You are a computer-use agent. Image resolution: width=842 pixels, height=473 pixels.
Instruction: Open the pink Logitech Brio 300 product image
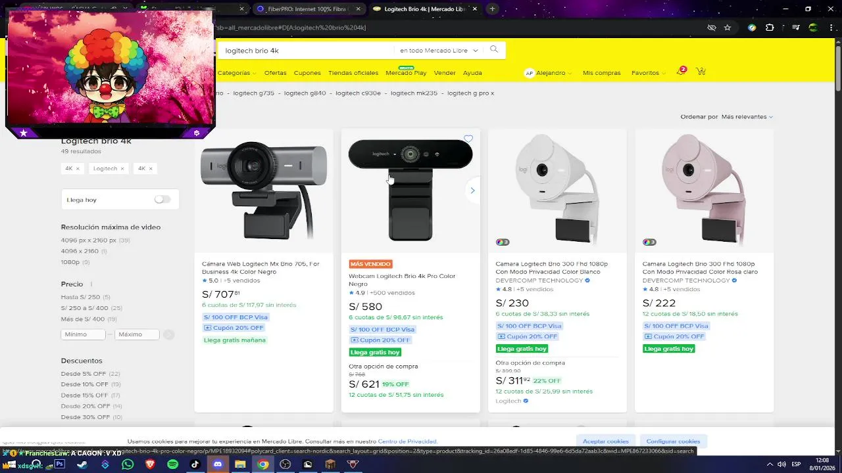point(704,189)
